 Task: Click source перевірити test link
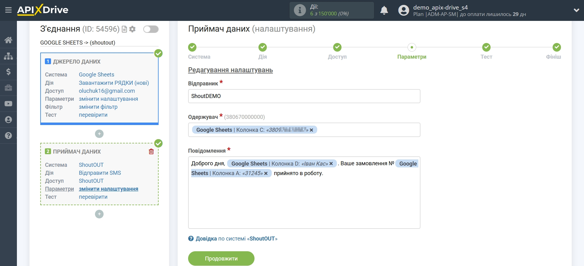coord(93,115)
